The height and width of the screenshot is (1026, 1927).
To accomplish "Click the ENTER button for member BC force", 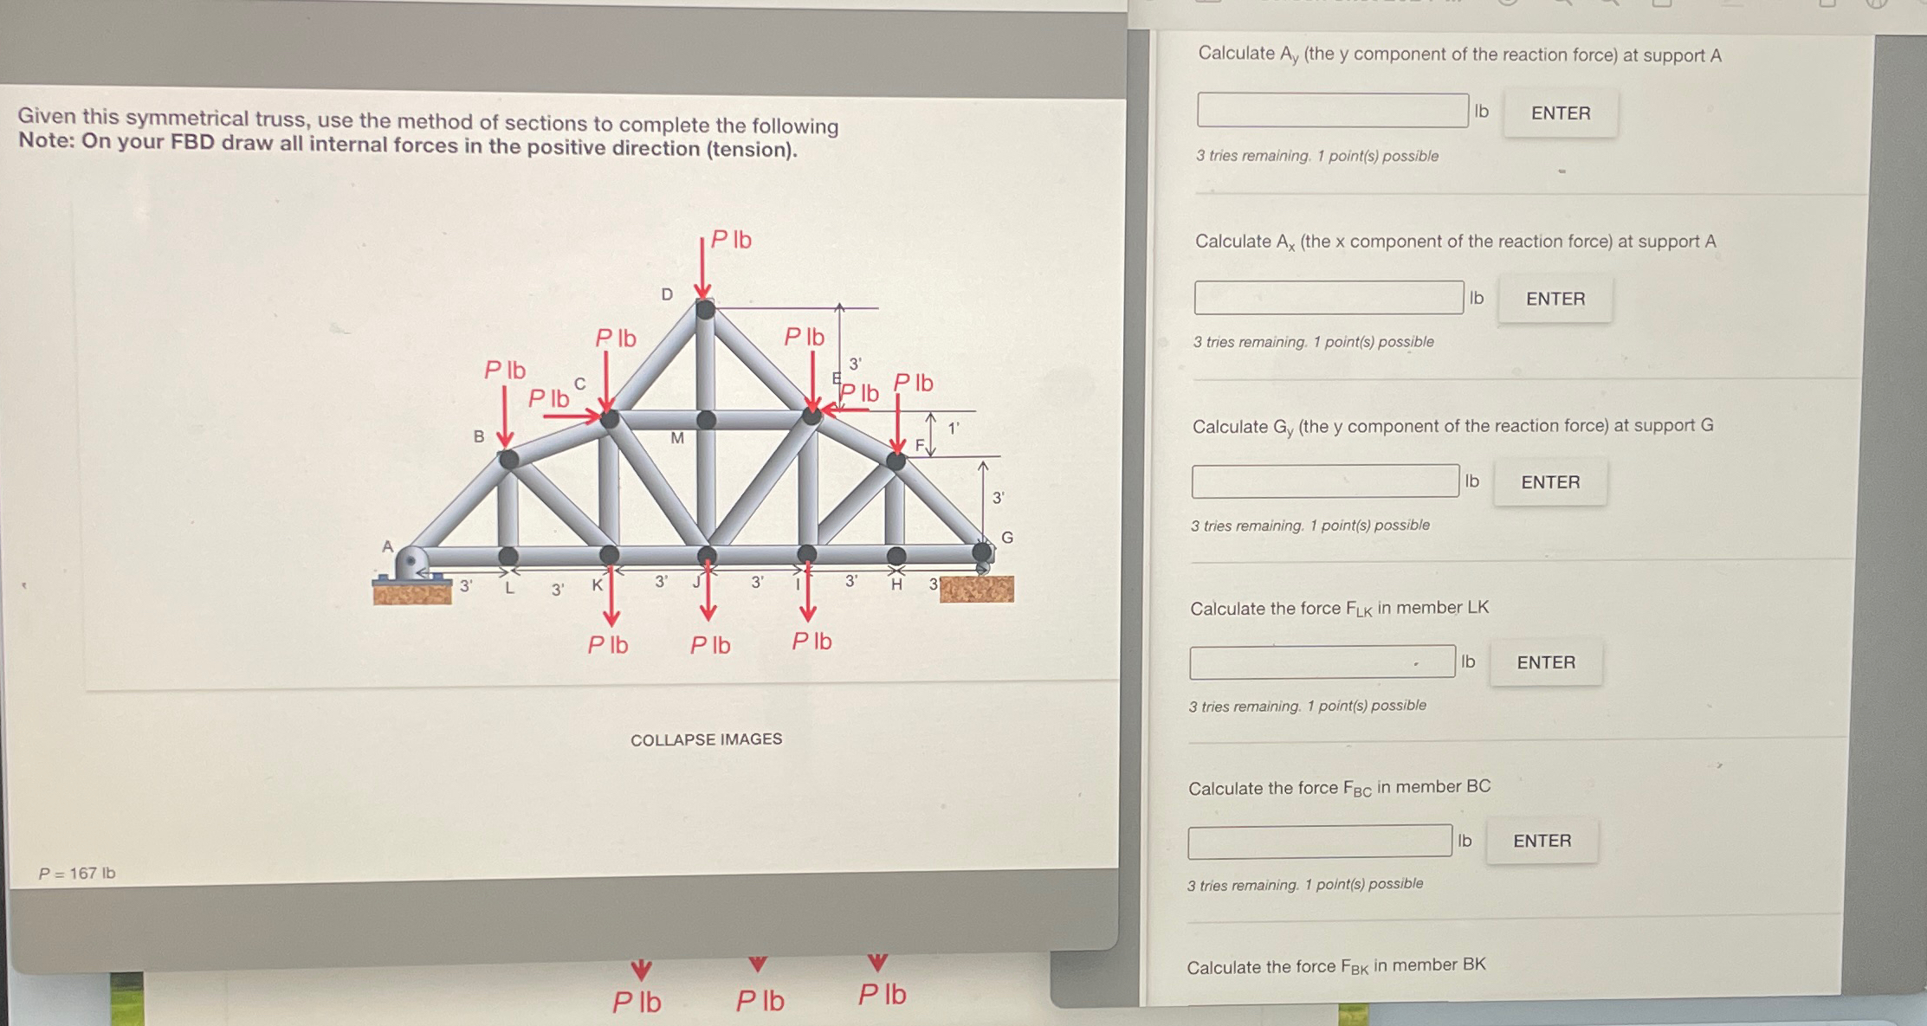I will click(x=1541, y=840).
